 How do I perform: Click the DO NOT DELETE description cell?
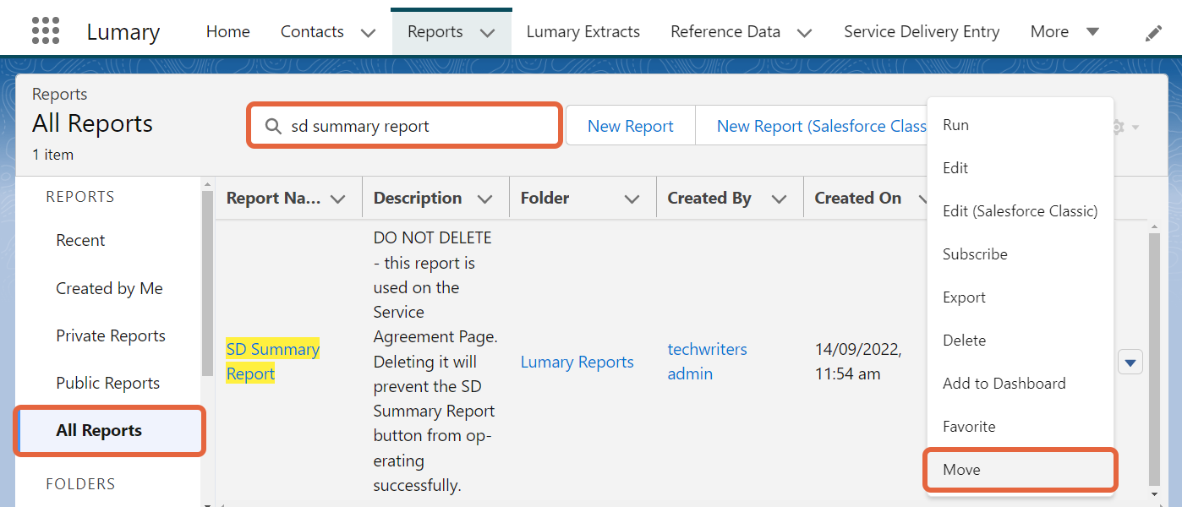coord(435,362)
